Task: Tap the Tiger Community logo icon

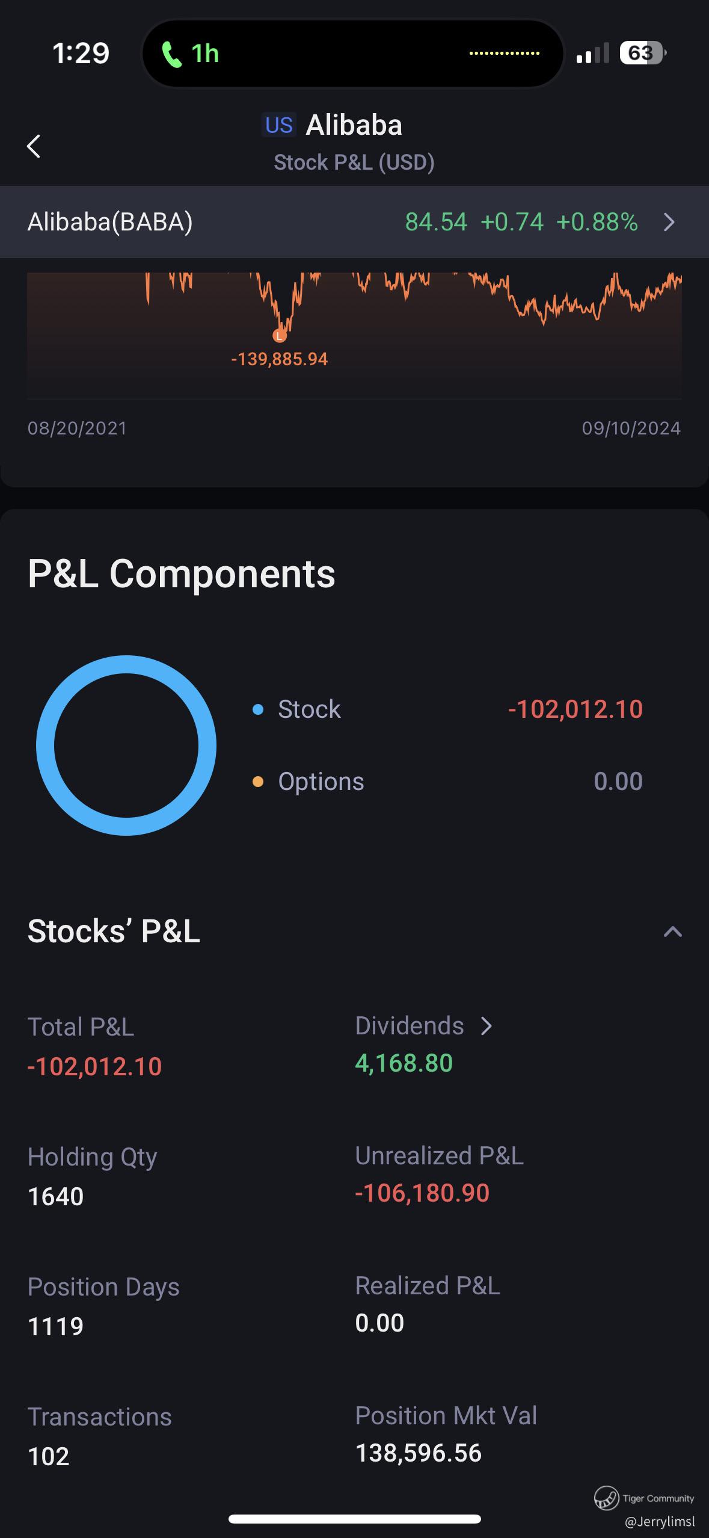Action: (x=606, y=1498)
